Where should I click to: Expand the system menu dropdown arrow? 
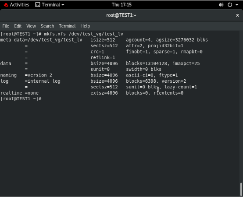237,5
